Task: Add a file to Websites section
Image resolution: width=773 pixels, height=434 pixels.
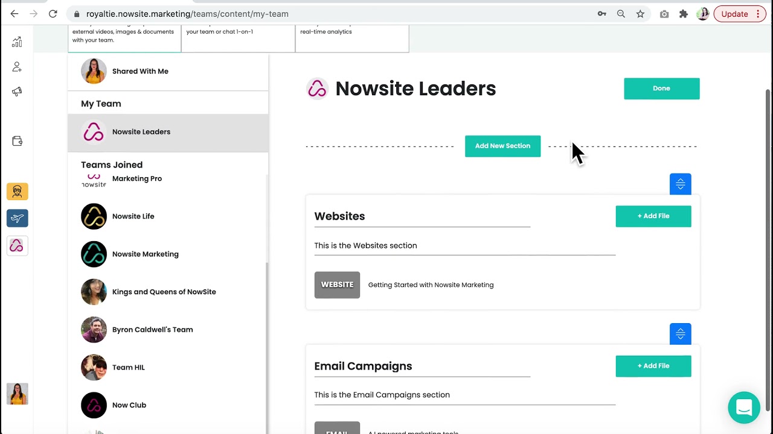Action: coord(653,216)
